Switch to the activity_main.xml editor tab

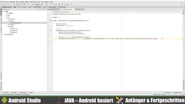coord(54,9)
